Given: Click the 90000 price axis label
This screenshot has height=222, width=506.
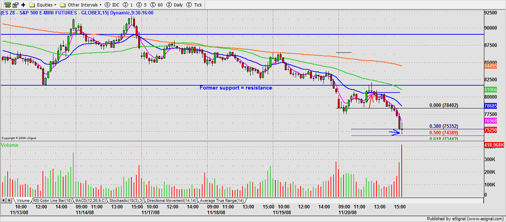Looking at the screenshot, I should [491, 28].
